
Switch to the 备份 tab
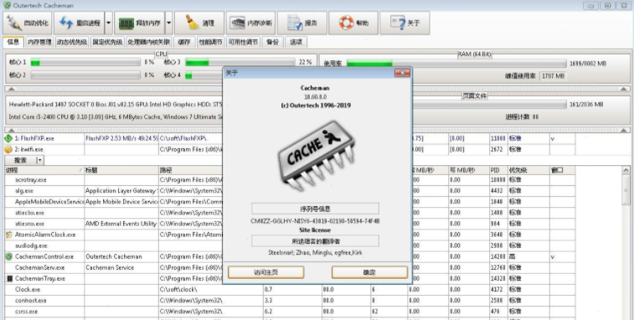coord(272,42)
